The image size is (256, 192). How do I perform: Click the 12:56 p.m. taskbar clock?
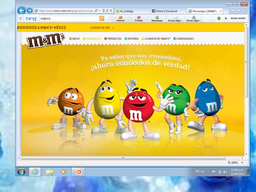237,172
